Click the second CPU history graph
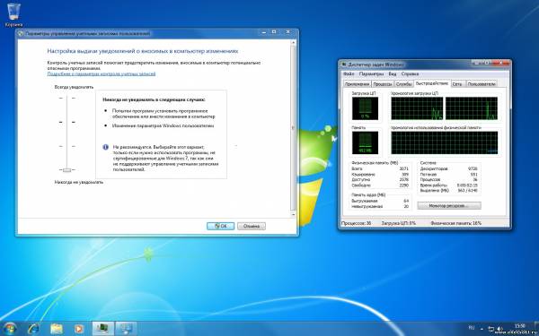Image resolution: width=539 pixels, height=336 pixels. pyautogui.click(x=472, y=108)
